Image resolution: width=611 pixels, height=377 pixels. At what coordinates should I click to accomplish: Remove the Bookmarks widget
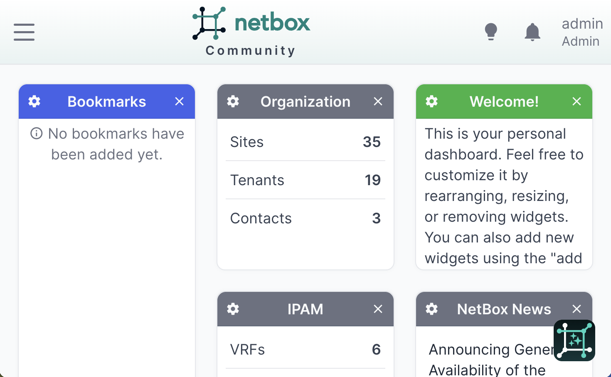click(x=179, y=101)
